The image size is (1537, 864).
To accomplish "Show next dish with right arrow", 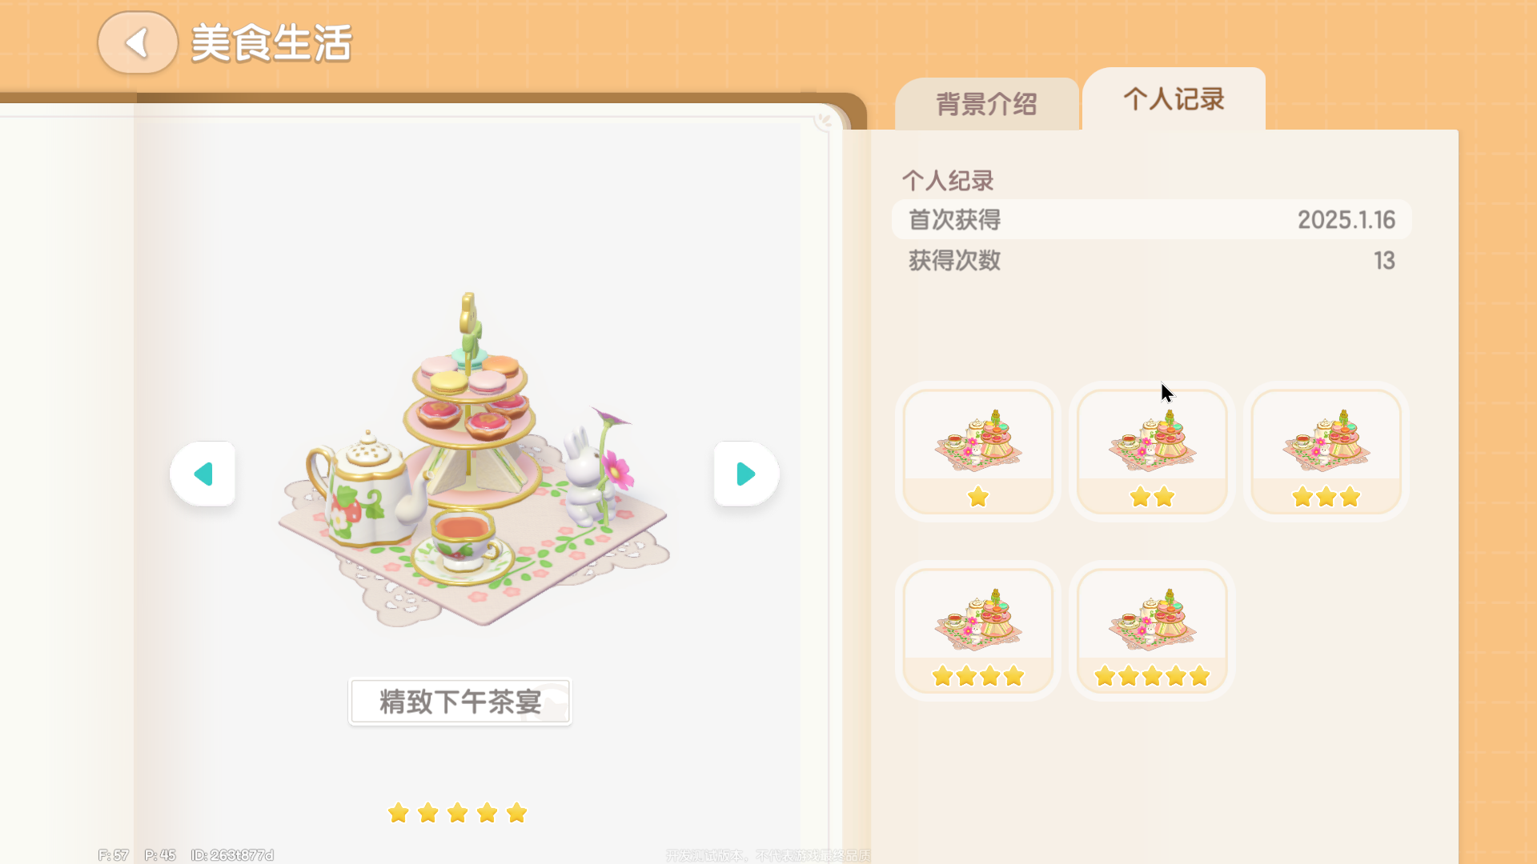I will pyautogui.click(x=746, y=474).
